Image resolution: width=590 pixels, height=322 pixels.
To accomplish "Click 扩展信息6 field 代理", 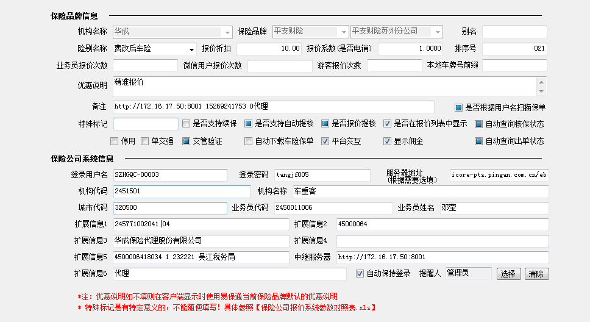I will [230, 274].
